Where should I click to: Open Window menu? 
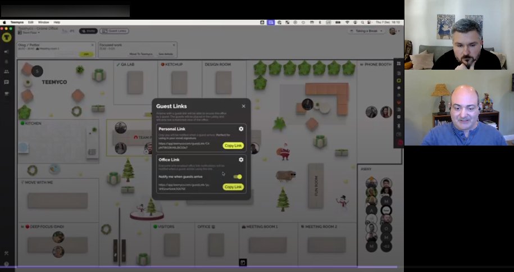click(x=44, y=22)
